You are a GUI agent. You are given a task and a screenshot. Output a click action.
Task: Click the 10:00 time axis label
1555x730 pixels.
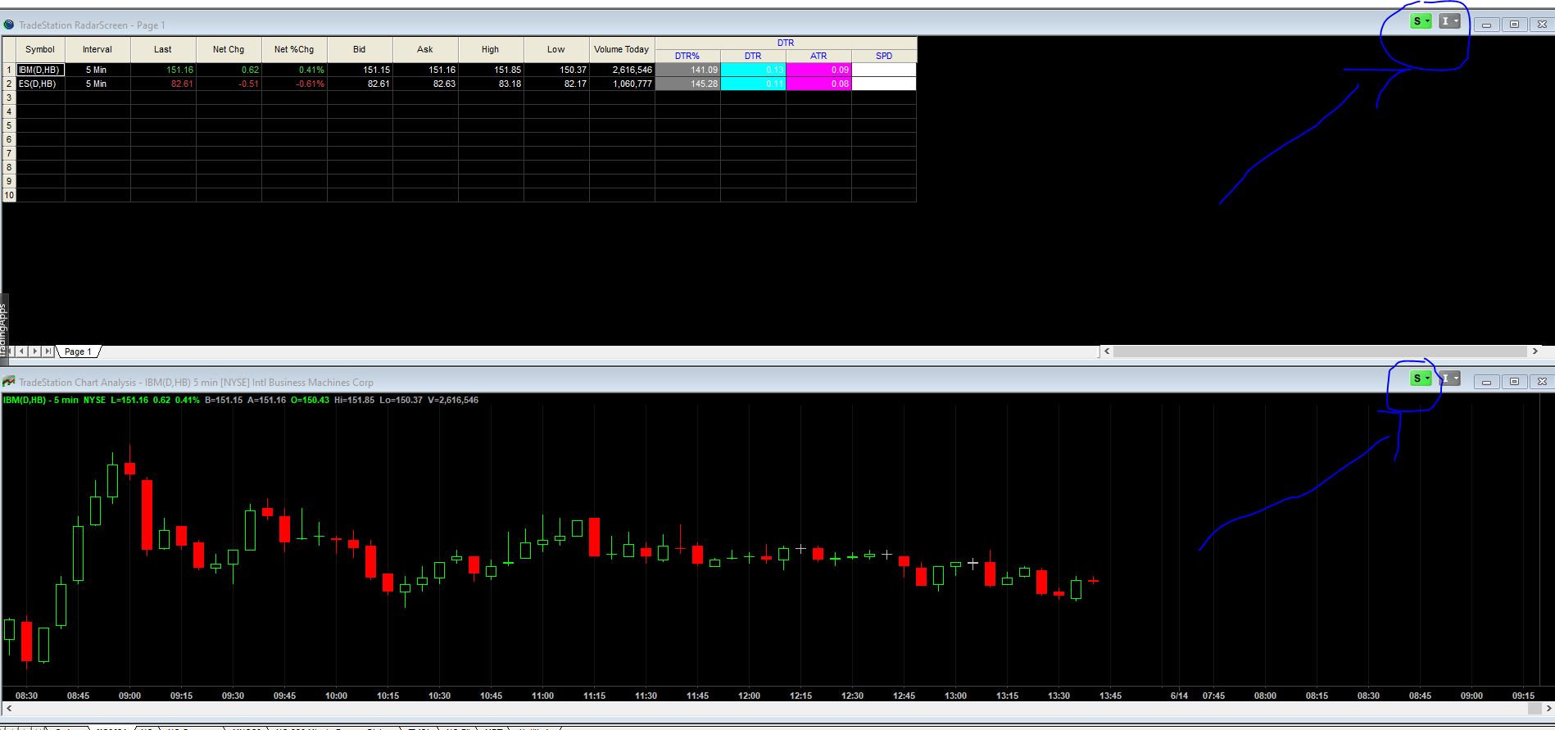(x=336, y=696)
